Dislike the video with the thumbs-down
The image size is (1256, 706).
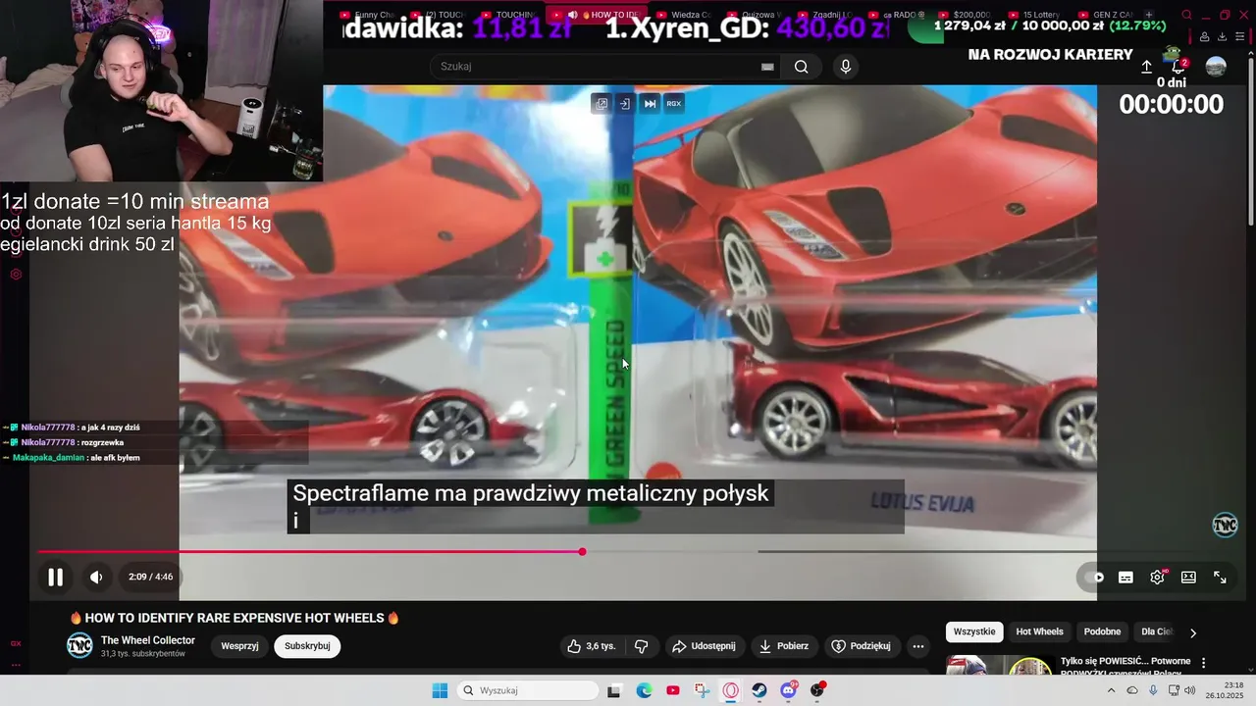pyautogui.click(x=642, y=646)
